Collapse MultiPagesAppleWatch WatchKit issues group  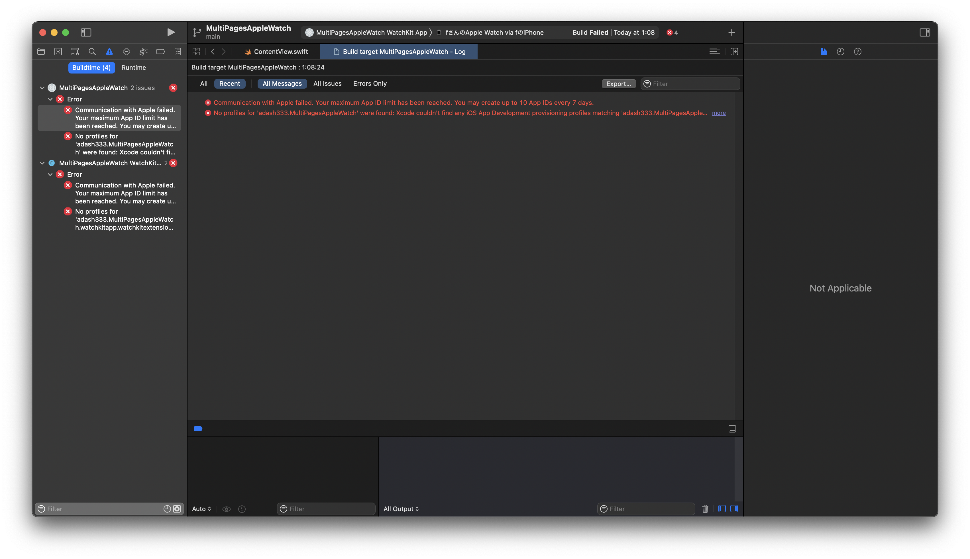pos(42,163)
